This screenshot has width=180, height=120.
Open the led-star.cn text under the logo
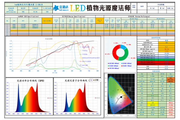(x=64, y=10)
